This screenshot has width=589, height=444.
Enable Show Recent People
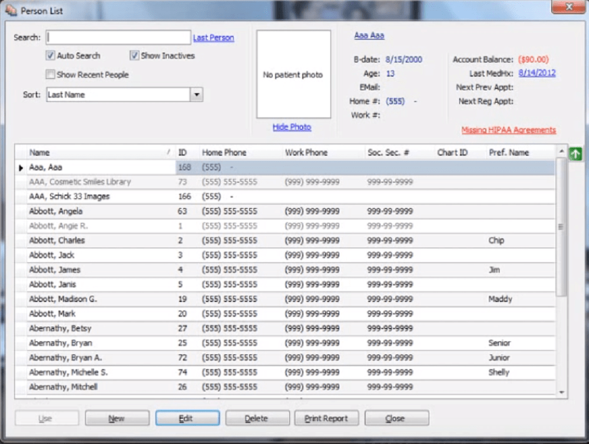[50, 74]
